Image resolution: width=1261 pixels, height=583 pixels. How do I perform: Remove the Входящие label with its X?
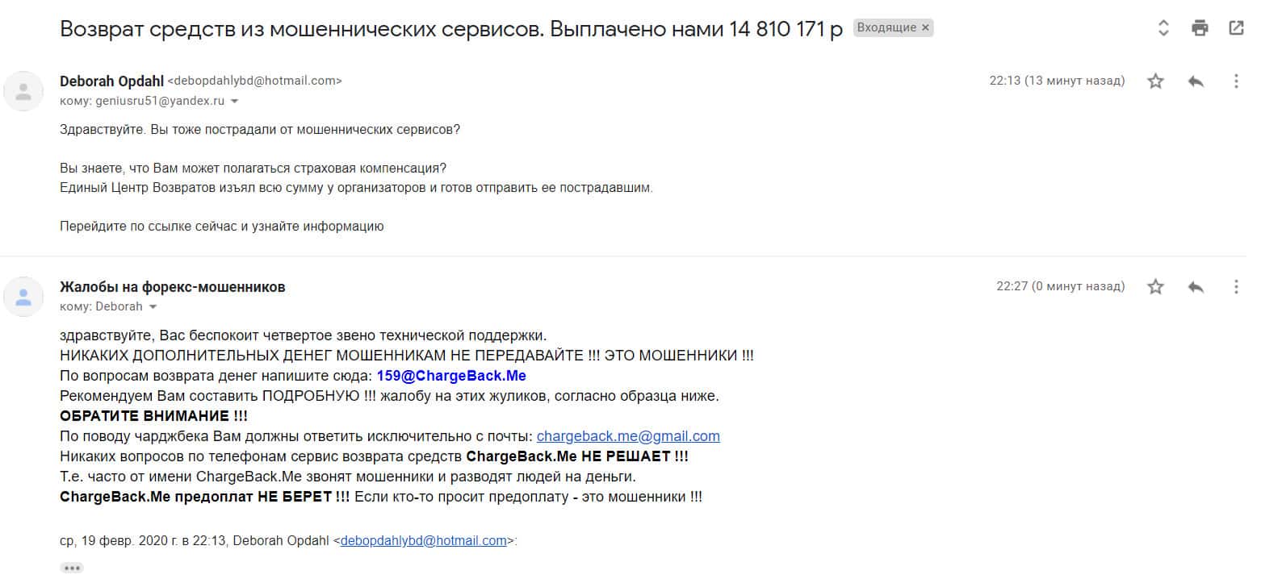(926, 27)
